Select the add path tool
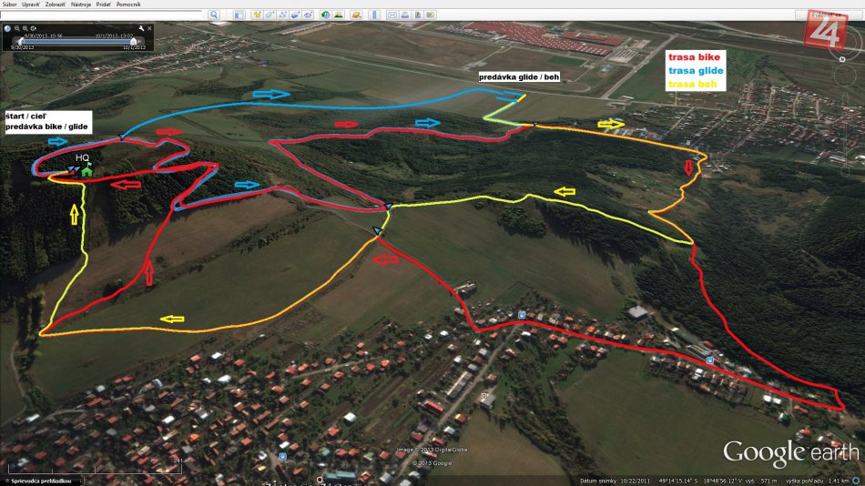This screenshot has height=486, width=865. (x=282, y=15)
